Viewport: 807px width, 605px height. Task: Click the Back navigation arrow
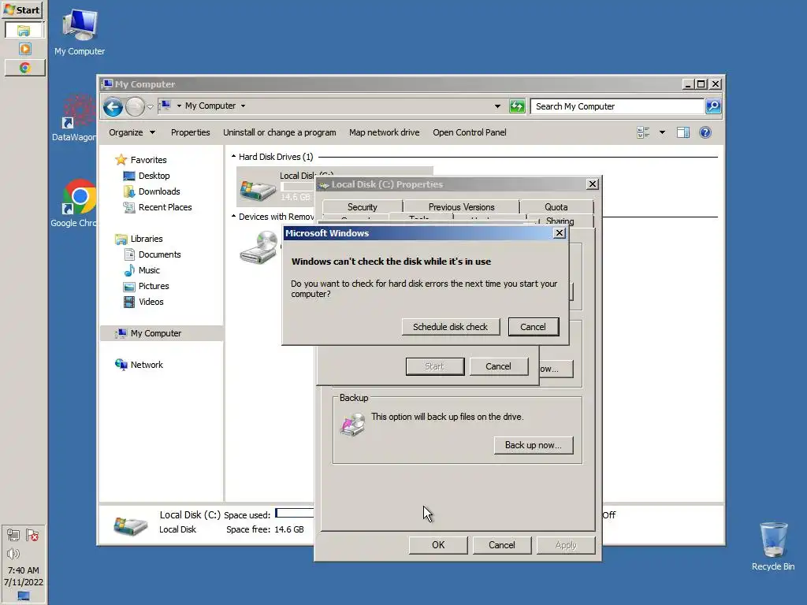[113, 106]
